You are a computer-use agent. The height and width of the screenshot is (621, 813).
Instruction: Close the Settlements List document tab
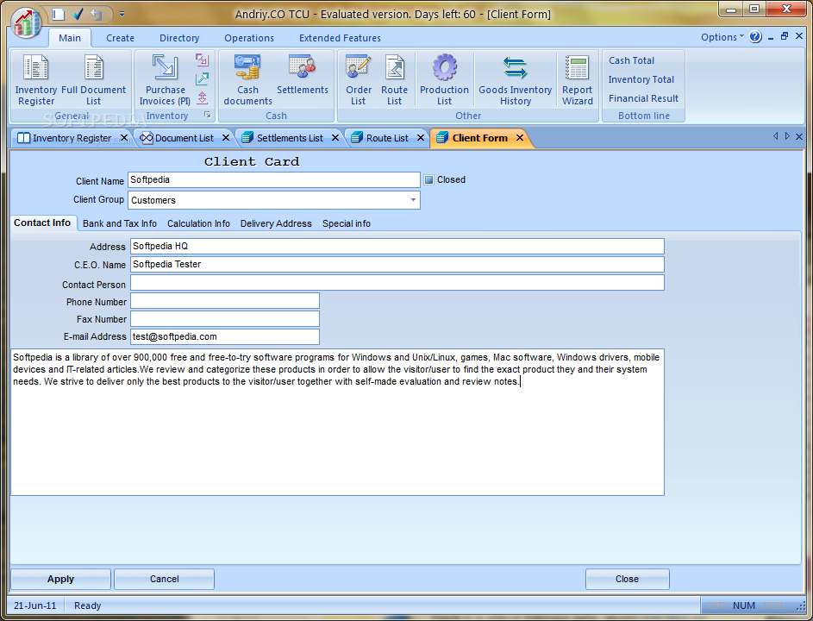click(335, 137)
